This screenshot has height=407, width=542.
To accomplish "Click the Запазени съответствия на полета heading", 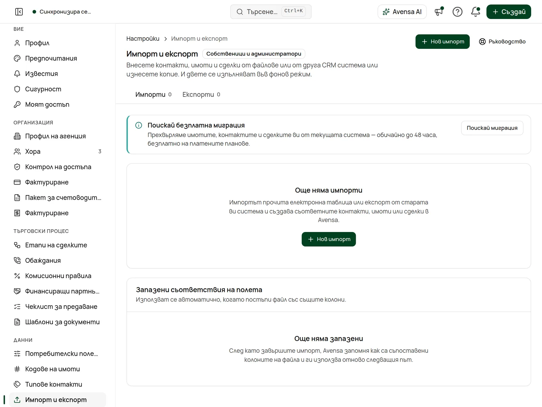I will (x=199, y=290).
